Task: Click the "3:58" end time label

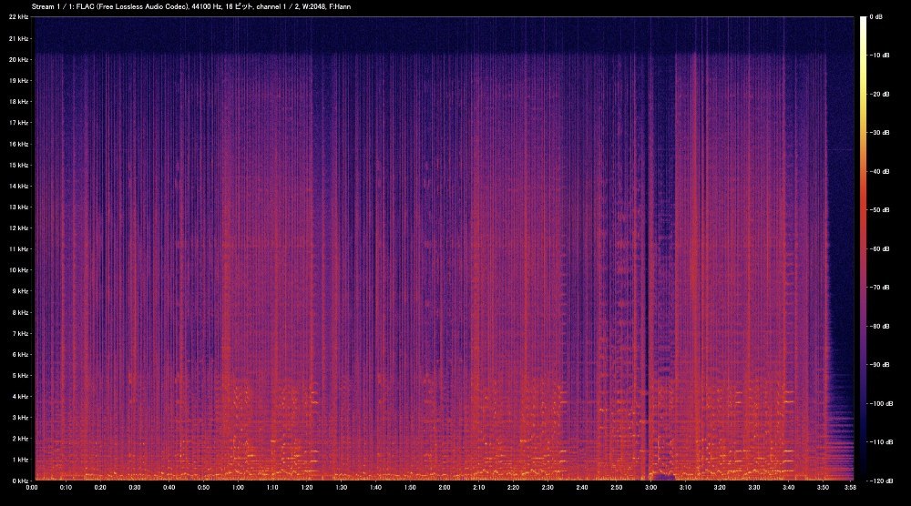Action: point(850,488)
